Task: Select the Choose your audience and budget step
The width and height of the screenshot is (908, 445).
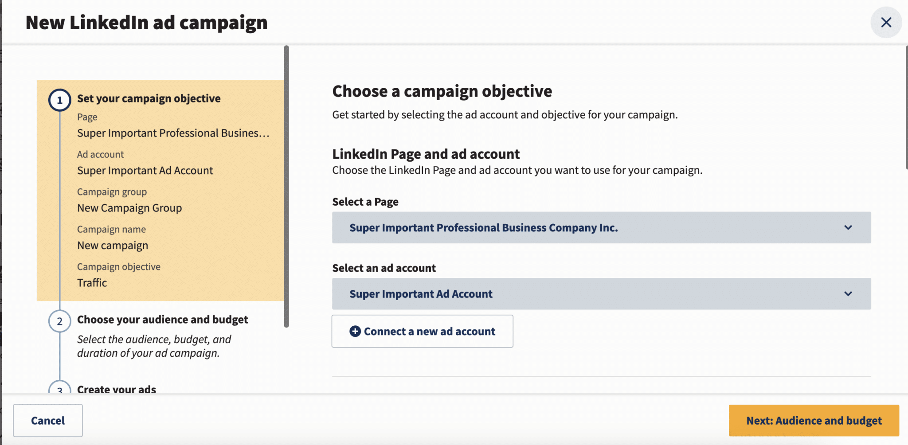Action: (x=163, y=319)
